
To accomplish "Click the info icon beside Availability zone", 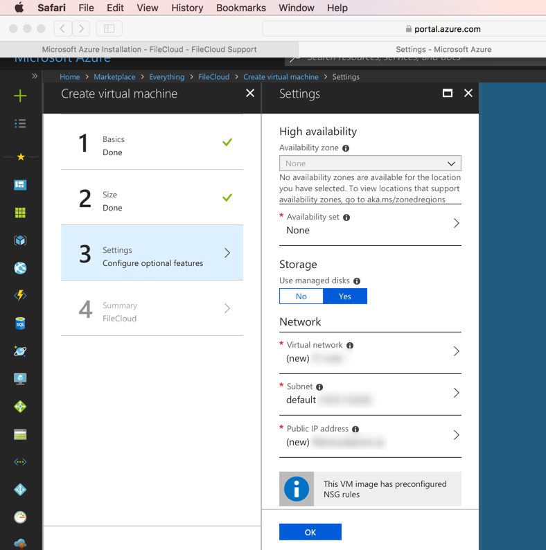I will click(346, 148).
